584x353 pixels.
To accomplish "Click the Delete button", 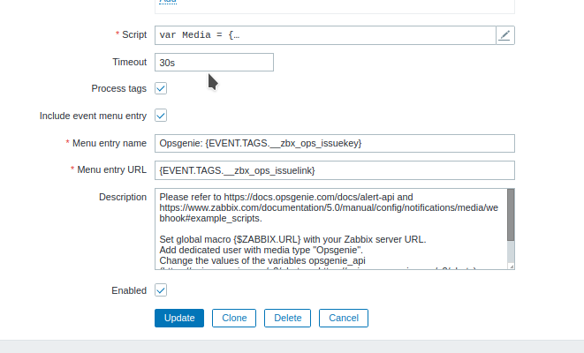I will [287, 318].
